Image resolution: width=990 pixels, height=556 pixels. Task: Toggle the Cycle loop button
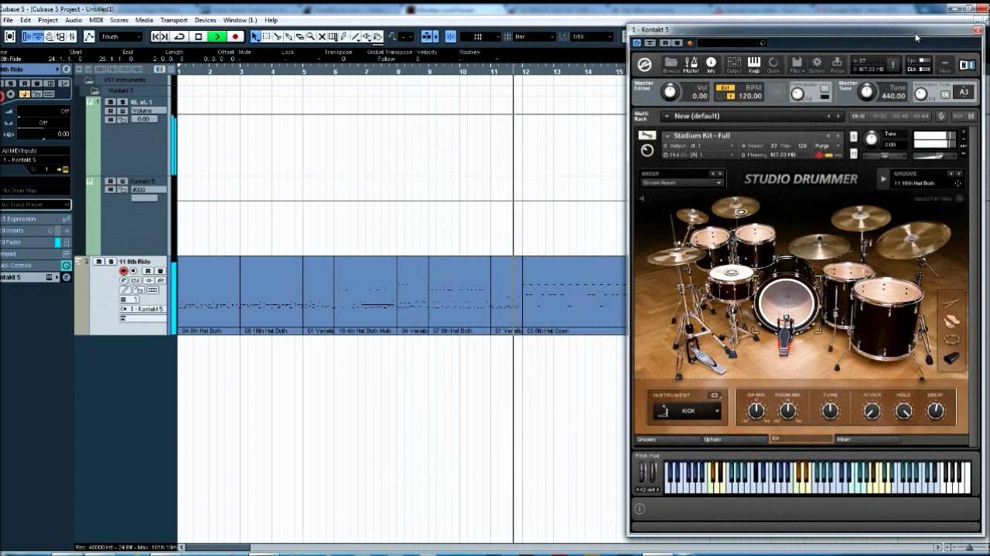coord(179,36)
